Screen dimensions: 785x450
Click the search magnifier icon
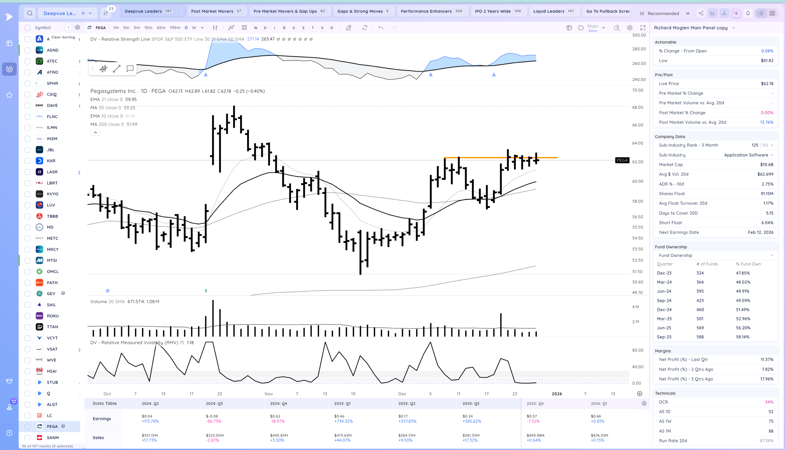[x=30, y=13]
